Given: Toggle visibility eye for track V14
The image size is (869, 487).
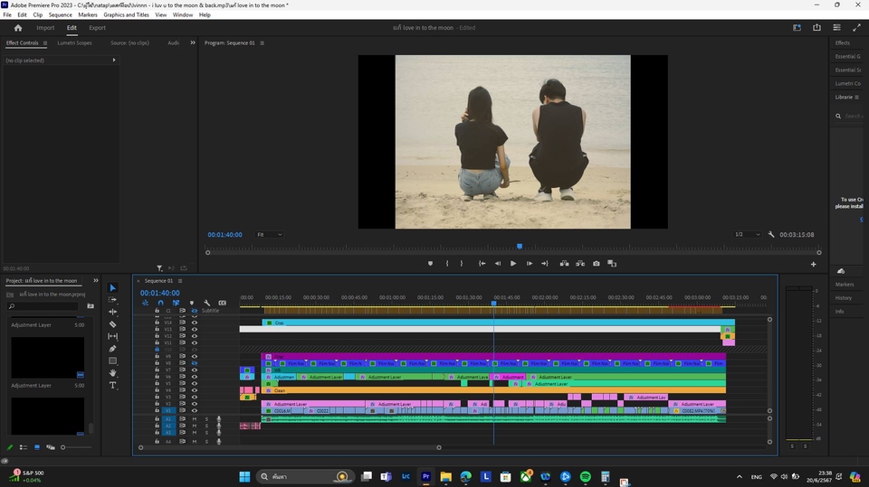Looking at the screenshot, I should pos(194,323).
